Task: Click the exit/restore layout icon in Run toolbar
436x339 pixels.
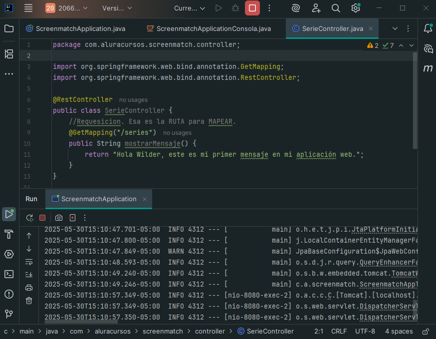Action: click(x=72, y=218)
